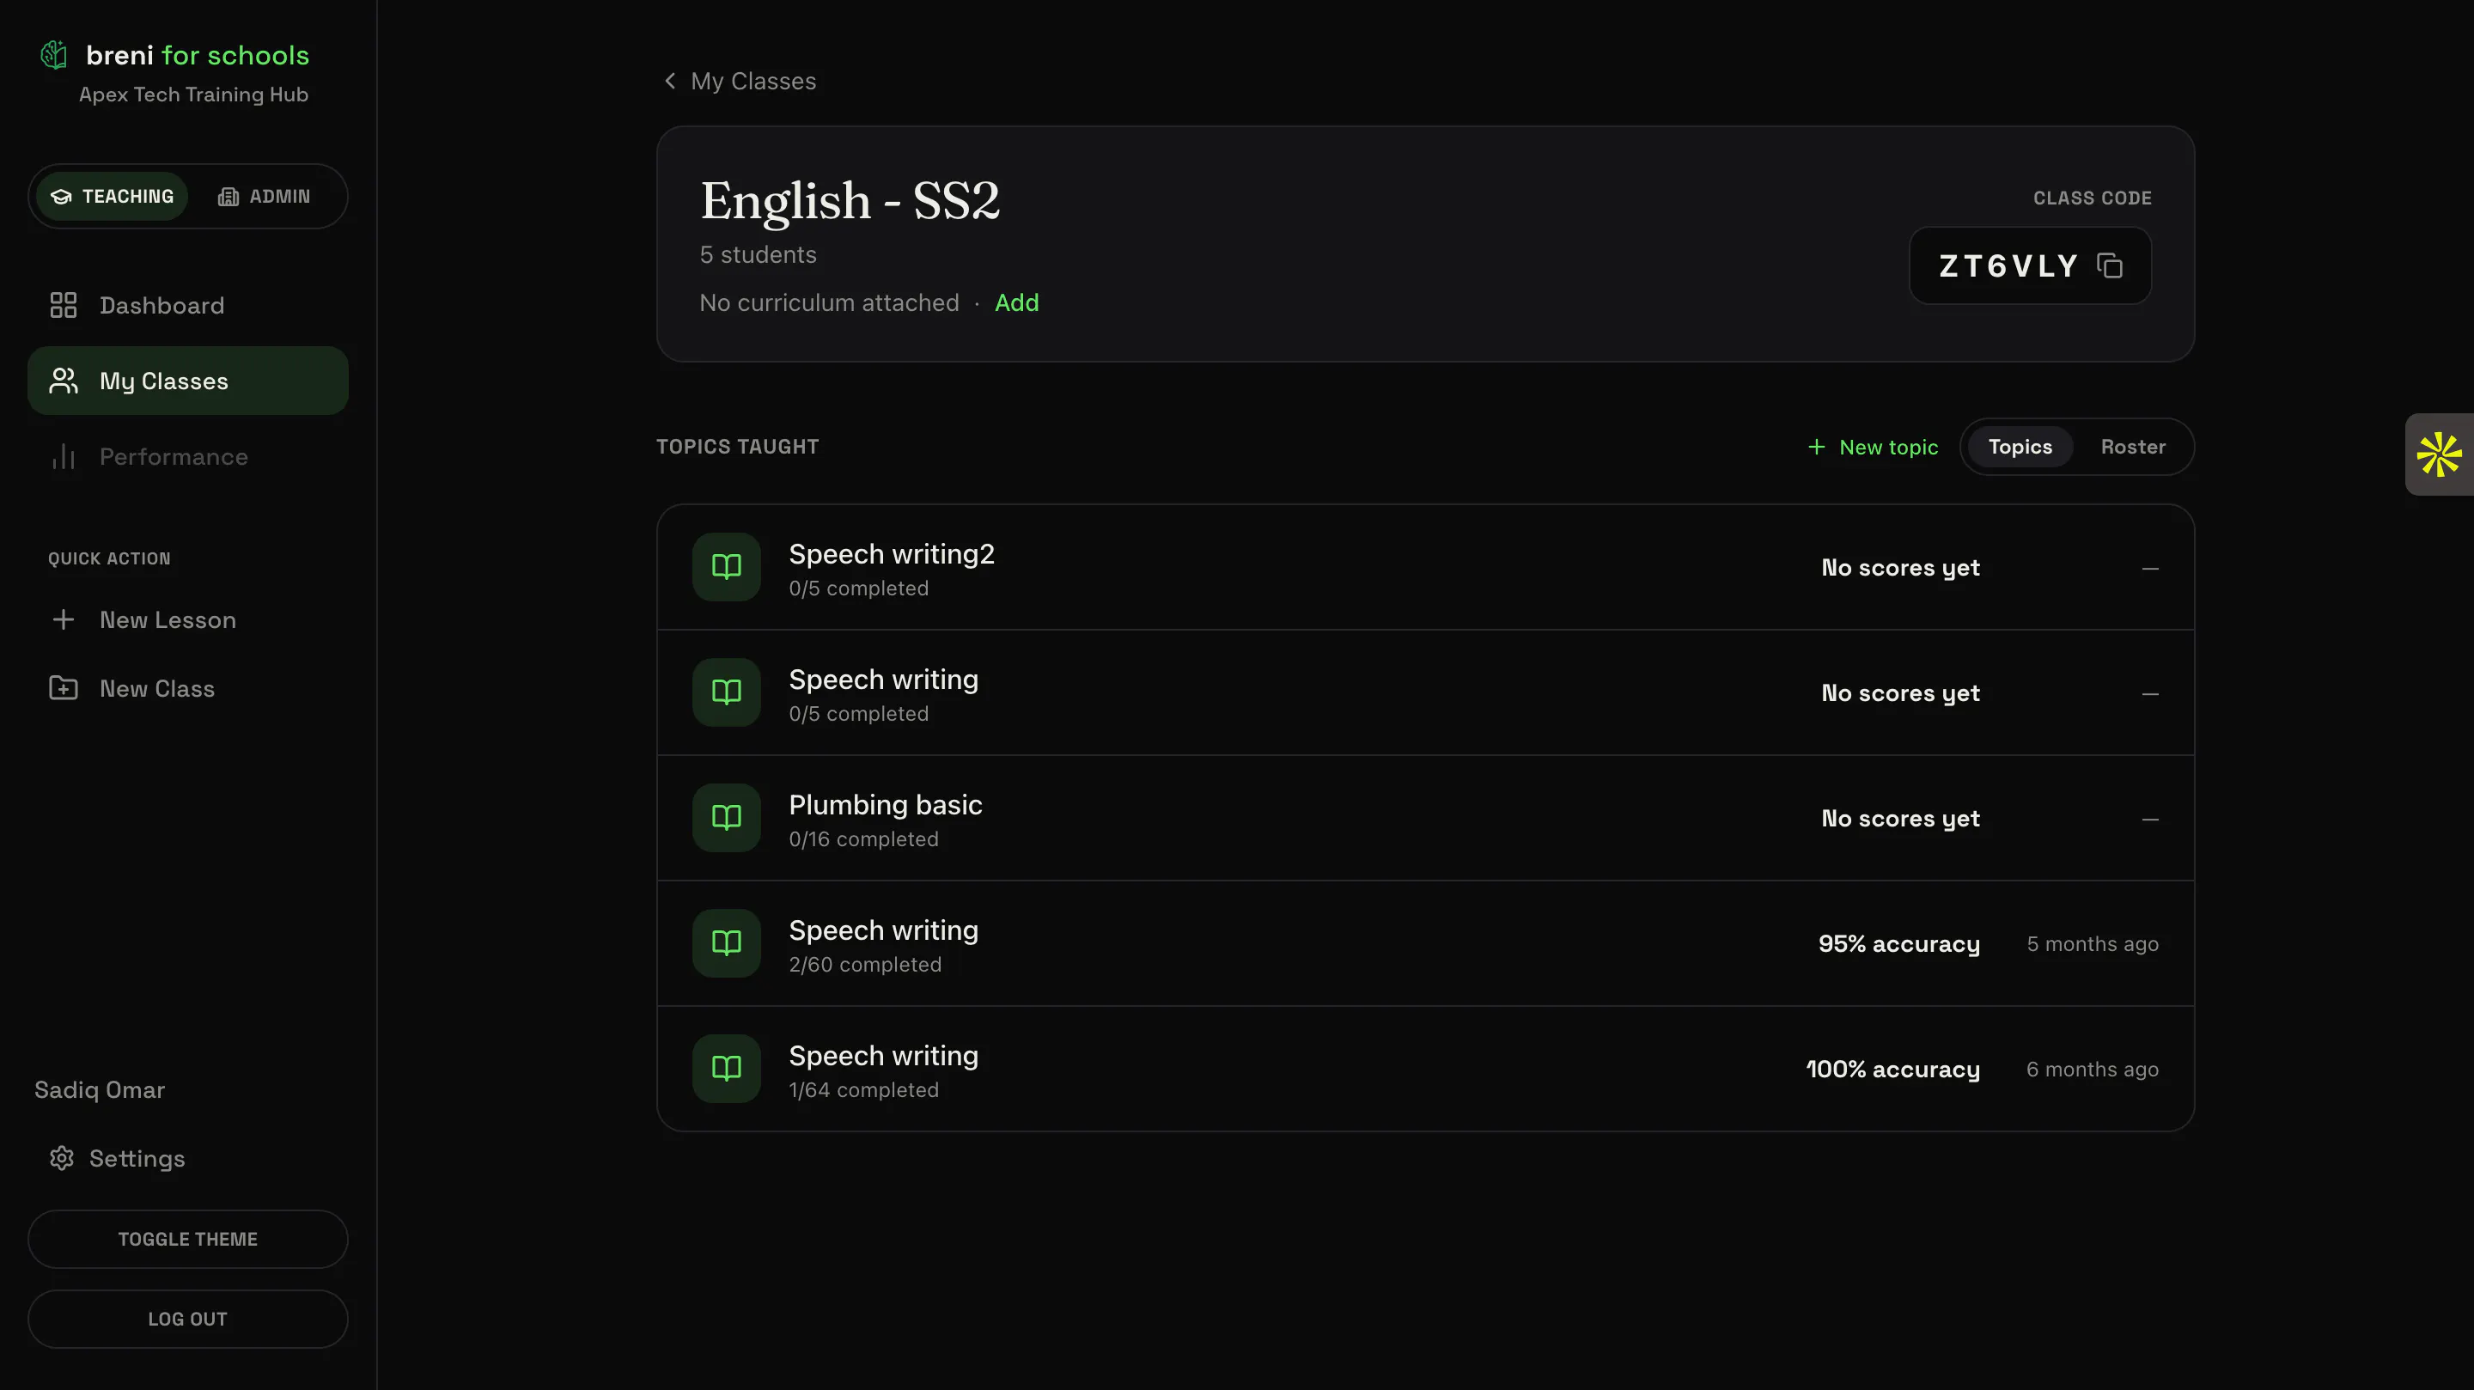This screenshot has width=2474, height=1390.
Task: Add a curriculum via Add link
Action: click(x=1017, y=302)
